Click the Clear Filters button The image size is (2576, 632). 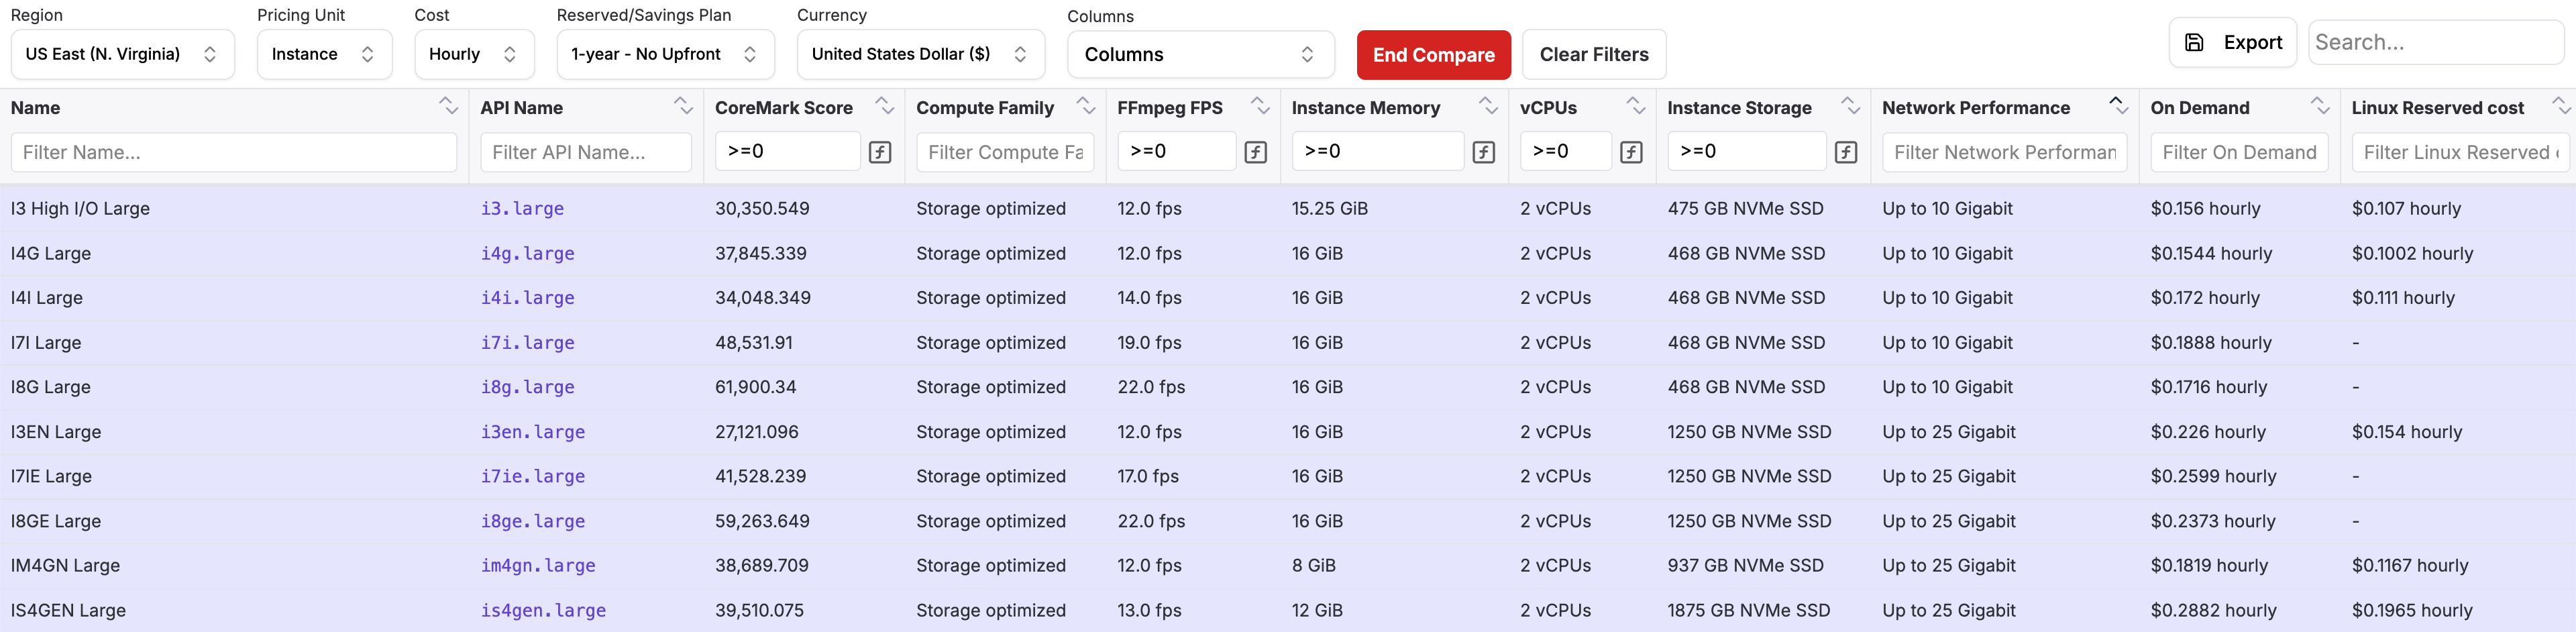1593,55
